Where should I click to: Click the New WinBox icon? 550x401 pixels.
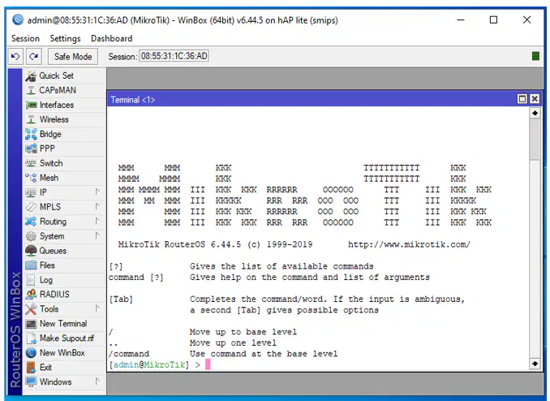pos(31,352)
